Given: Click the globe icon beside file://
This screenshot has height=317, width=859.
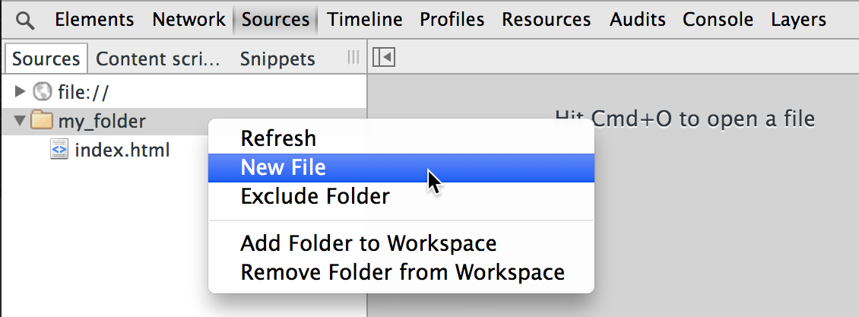Looking at the screenshot, I should pos(43,93).
